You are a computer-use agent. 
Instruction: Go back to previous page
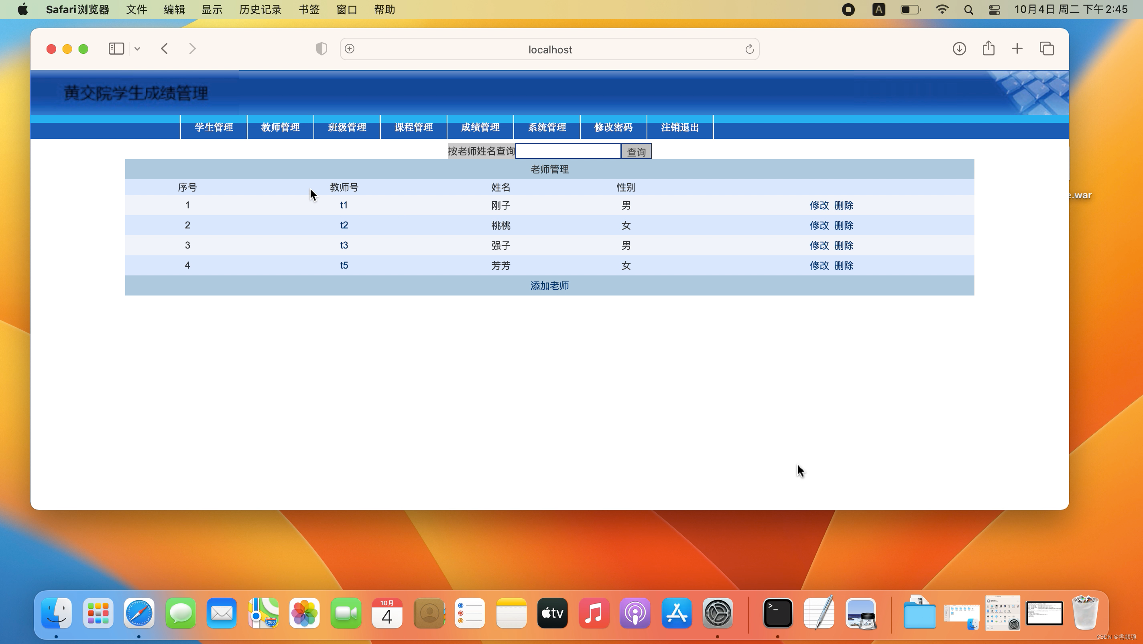click(x=165, y=49)
